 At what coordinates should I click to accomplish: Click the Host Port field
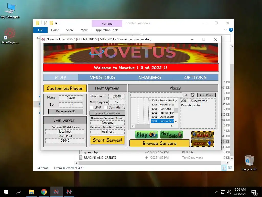pyautogui.click(x=117, y=96)
